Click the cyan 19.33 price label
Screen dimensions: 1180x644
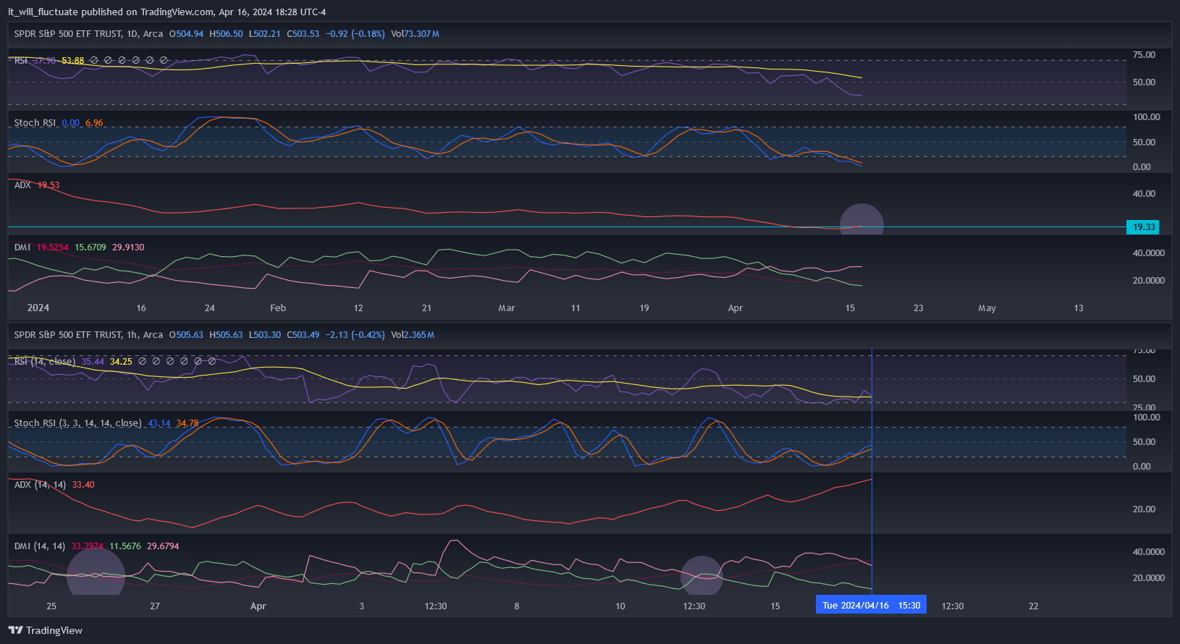tap(1143, 227)
